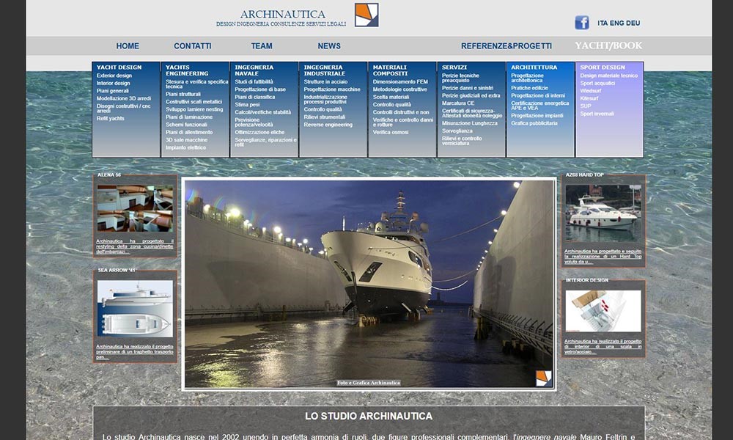This screenshot has width=733, height=440.
Task: Open Reverse engineering link
Action: [328, 125]
